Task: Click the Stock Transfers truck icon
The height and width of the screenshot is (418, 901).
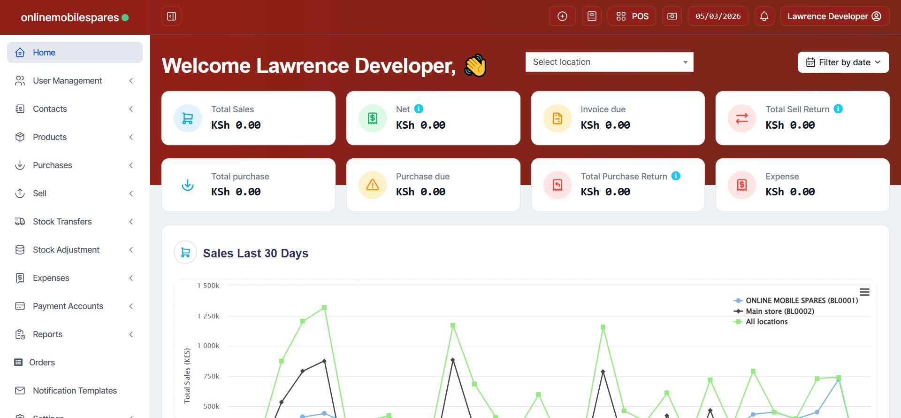Action: [20, 222]
